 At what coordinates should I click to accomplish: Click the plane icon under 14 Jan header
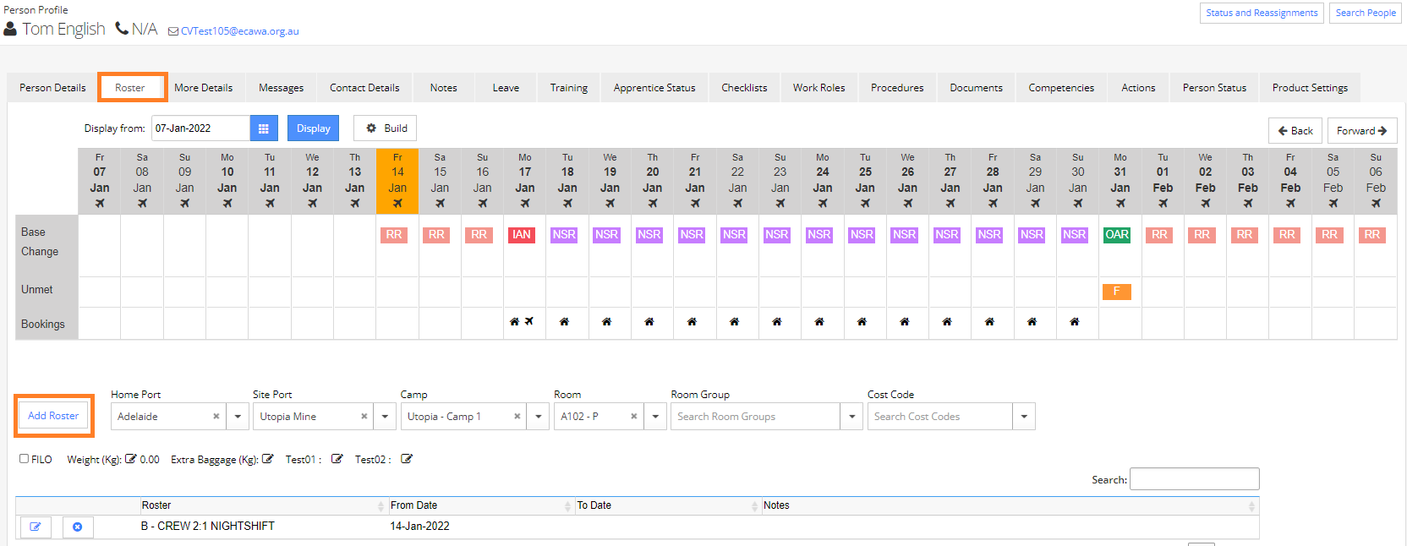397,204
